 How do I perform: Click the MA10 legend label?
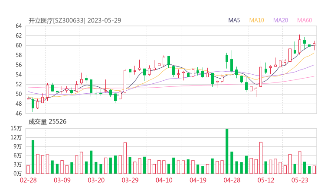coord(256,20)
